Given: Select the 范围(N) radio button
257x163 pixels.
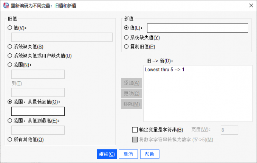Looking at the screenshot, I should [10, 65].
